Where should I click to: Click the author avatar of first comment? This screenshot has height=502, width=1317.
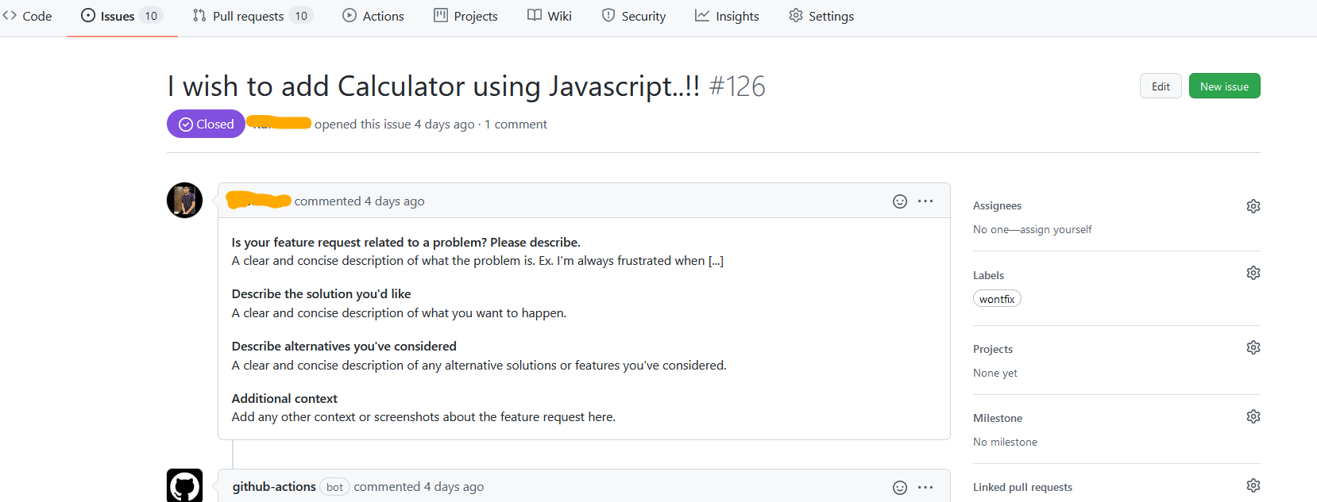point(184,201)
